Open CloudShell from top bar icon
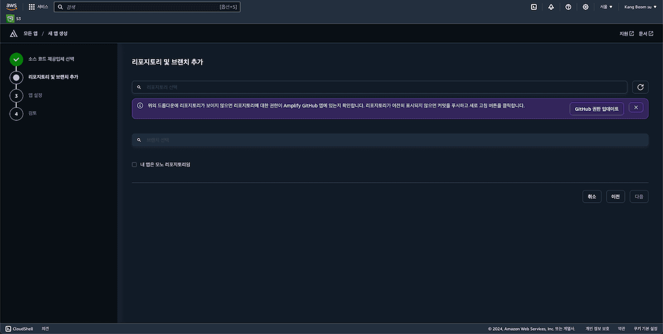Viewport: 663px width, 334px height. 534,7
